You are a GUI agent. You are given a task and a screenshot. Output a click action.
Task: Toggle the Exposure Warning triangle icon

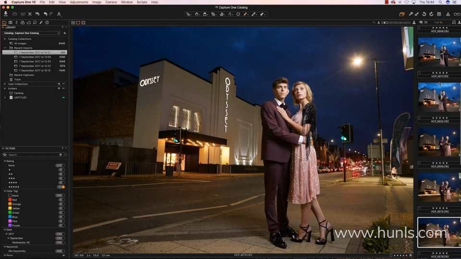pos(448,14)
